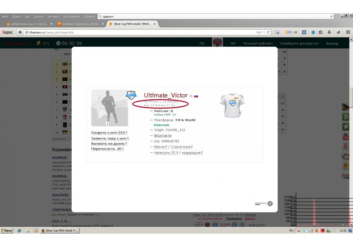Click the закрыть link in the popup
The width and height of the screenshot is (353, 247).
point(261,203)
